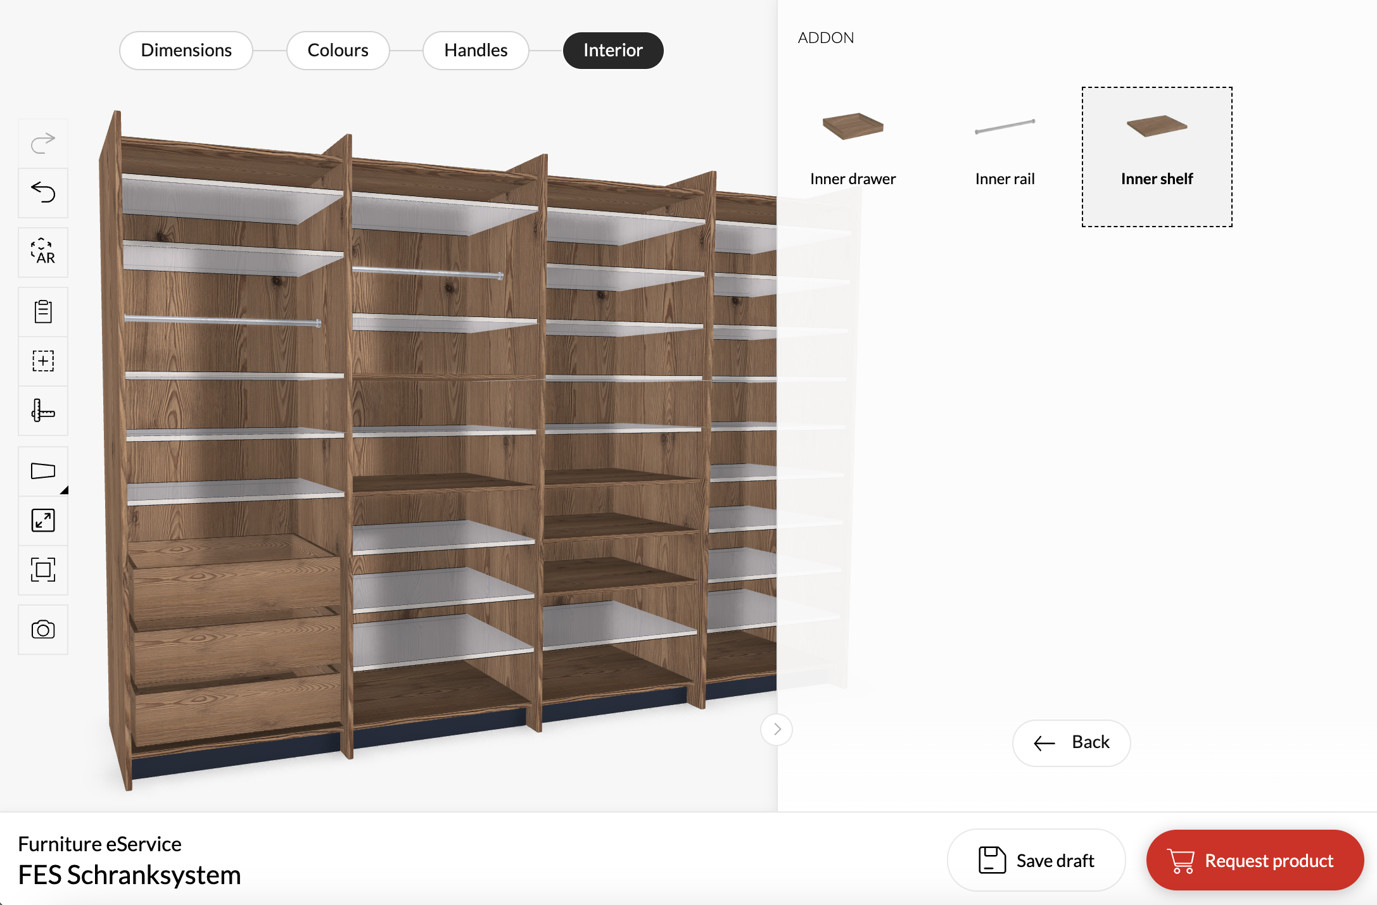Screen dimensions: 1377x905
Task: Click the dashed add-element icon
Action: coord(43,361)
